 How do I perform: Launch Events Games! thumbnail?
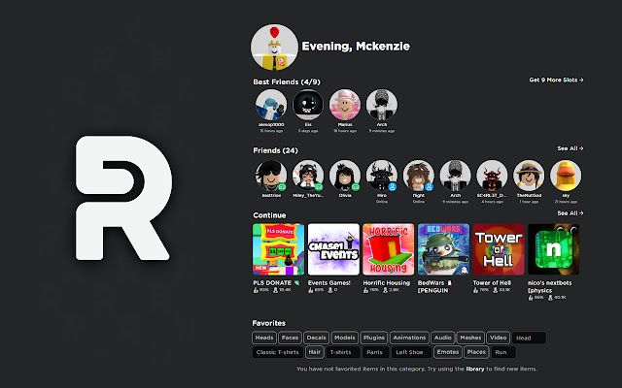click(x=333, y=249)
